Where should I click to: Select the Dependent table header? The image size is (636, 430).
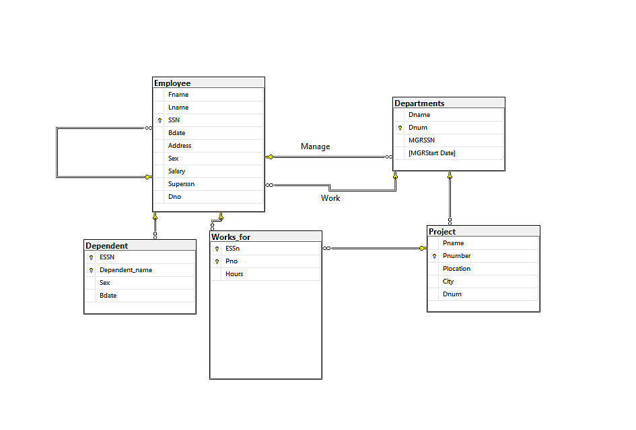pyautogui.click(x=140, y=246)
